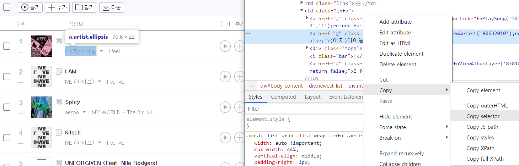Open lyrics icon next to I AM

tap(59, 72)
